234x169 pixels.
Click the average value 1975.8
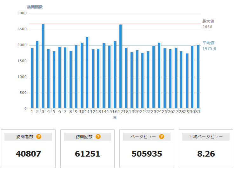coord(209,49)
